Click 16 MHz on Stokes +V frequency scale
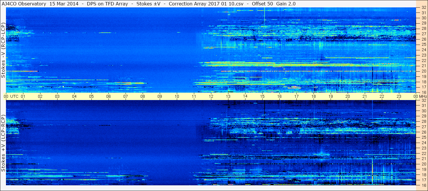 424,185
